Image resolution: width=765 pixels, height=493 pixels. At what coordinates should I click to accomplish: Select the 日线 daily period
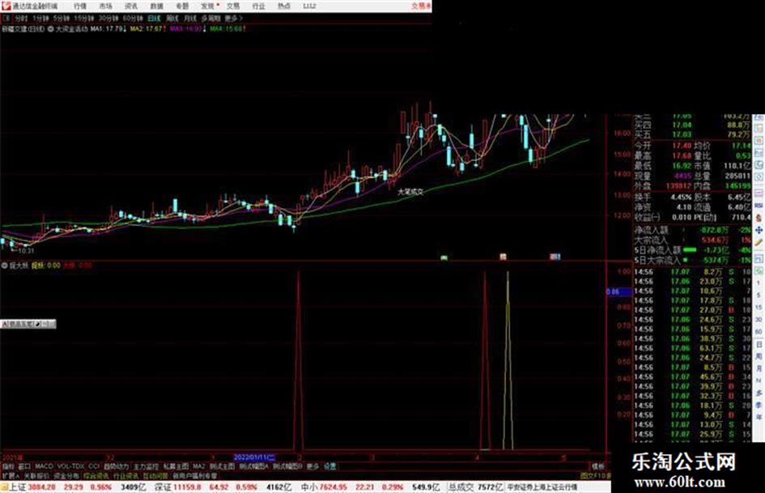(x=154, y=18)
